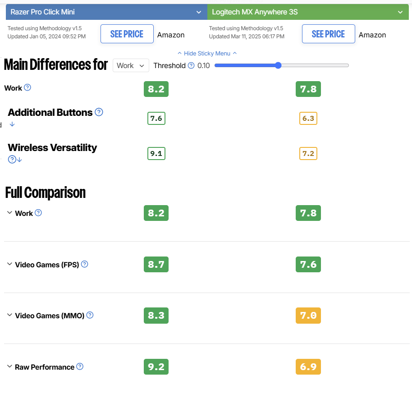Click the help icon next to Work in Main Differences
Image resolution: width=412 pixels, height=394 pixels.
pyautogui.click(x=27, y=87)
